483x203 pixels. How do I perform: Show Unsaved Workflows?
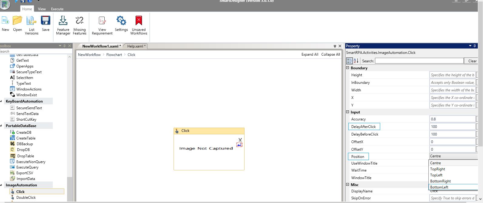tap(139, 21)
